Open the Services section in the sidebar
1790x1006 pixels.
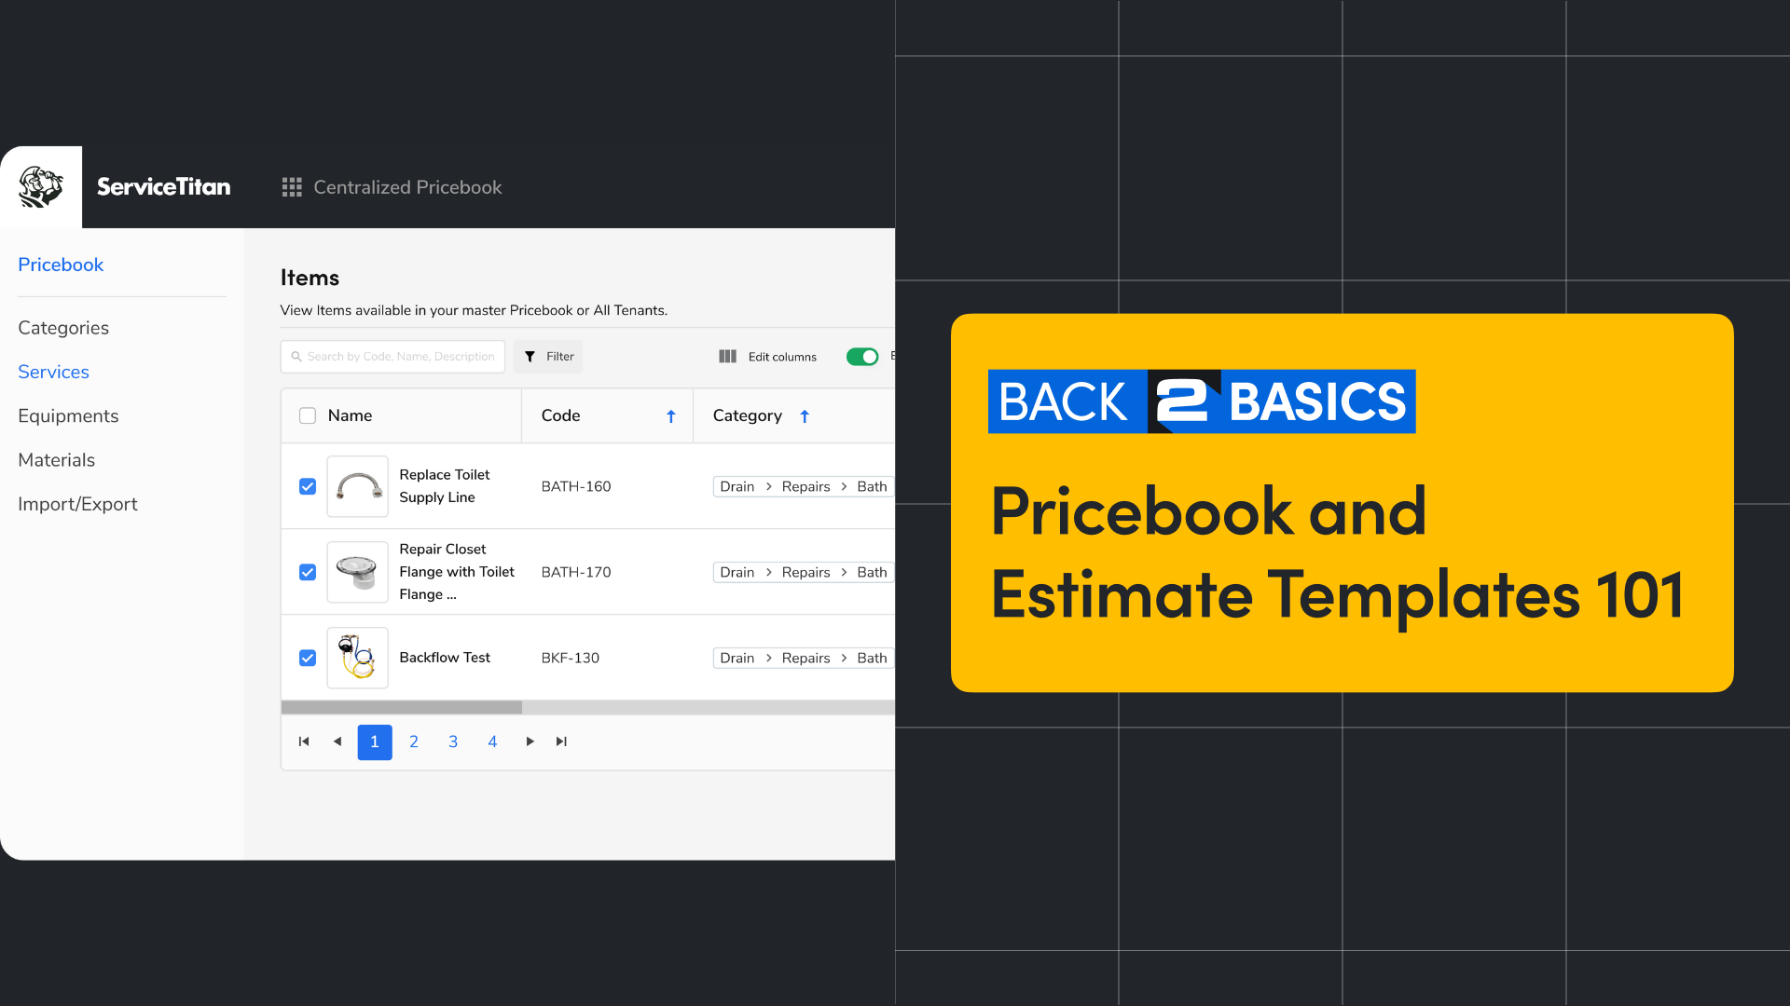click(x=53, y=372)
